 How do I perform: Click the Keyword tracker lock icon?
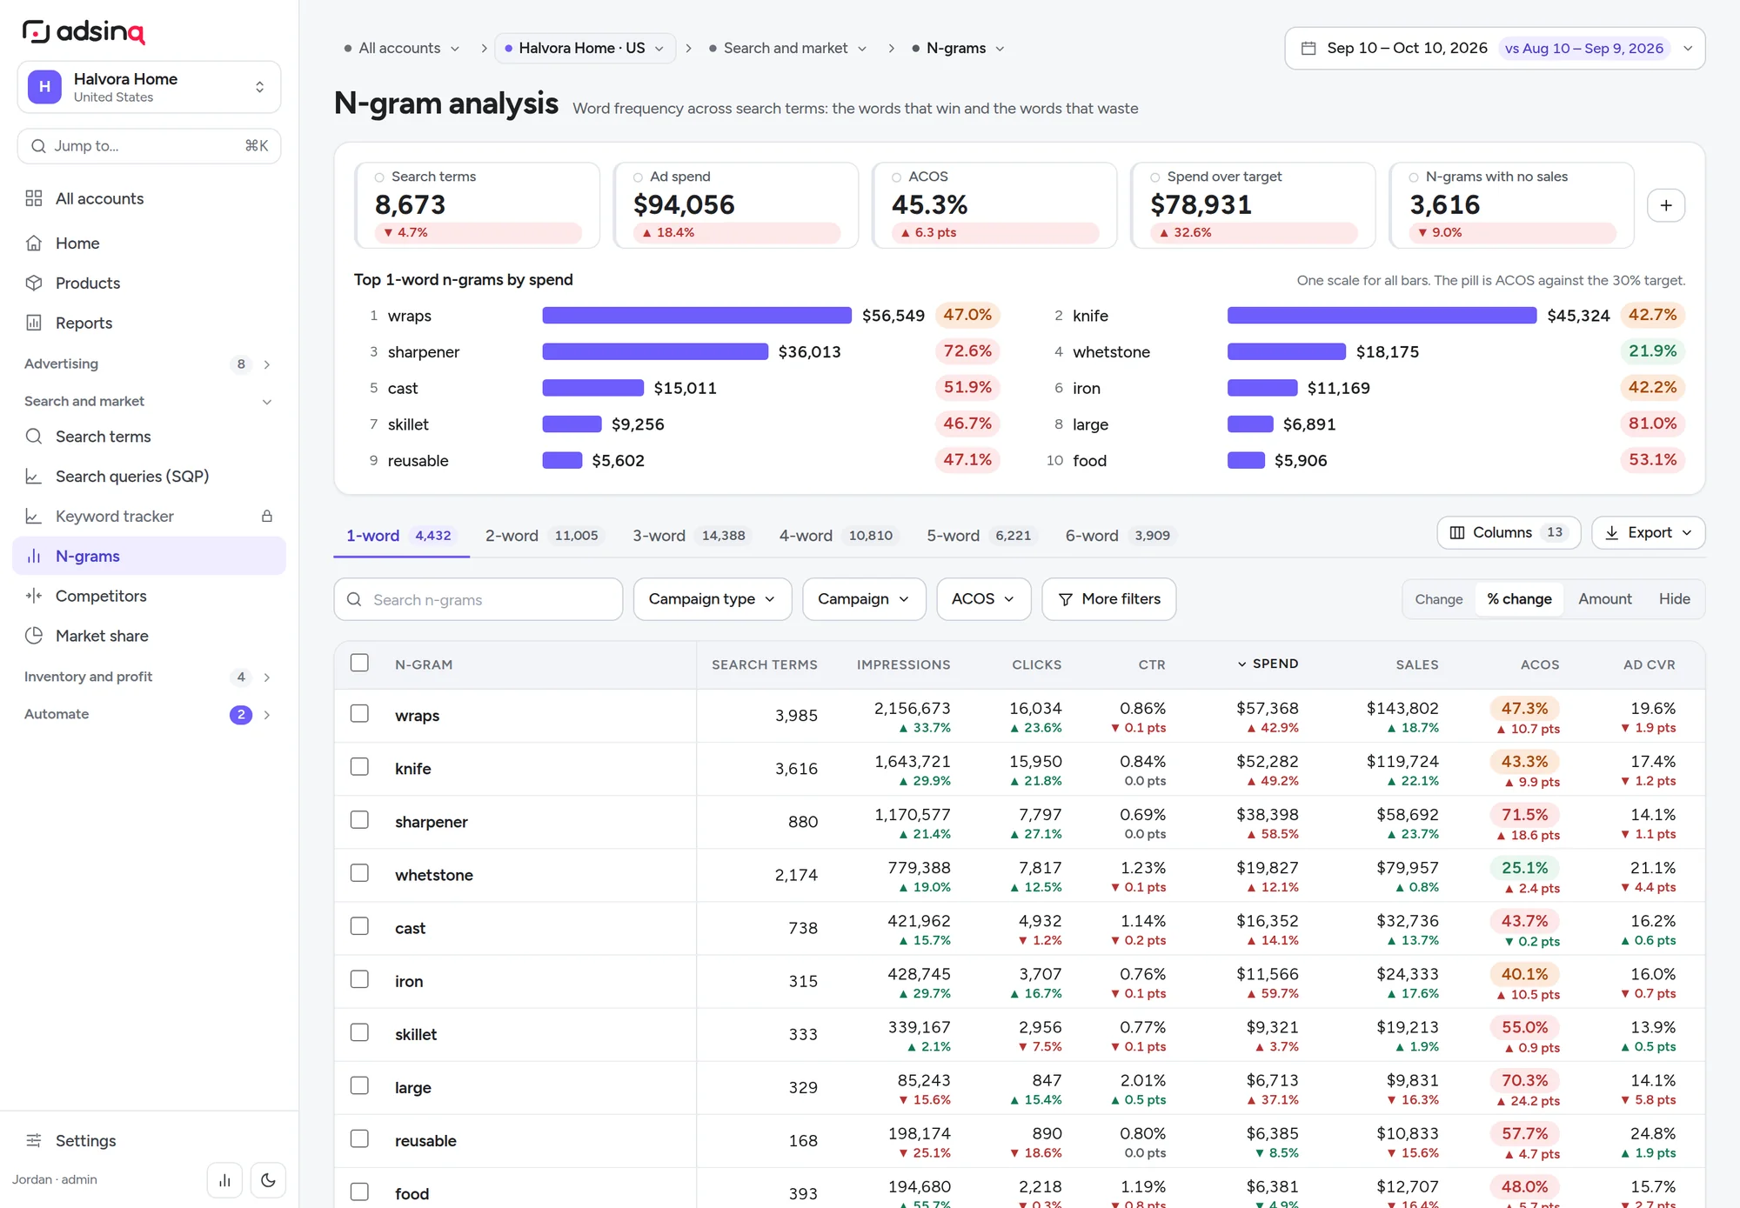pos(267,517)
